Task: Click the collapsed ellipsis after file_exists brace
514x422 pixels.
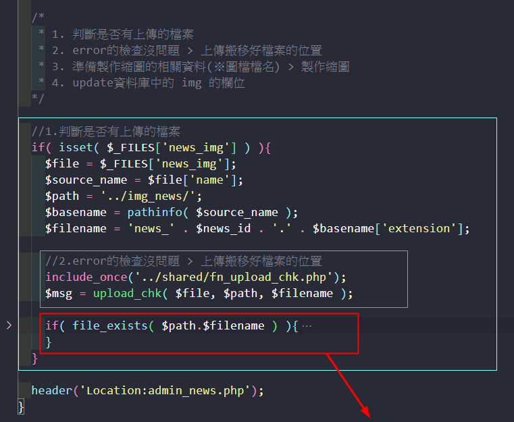Action: [x=307, y=326]
